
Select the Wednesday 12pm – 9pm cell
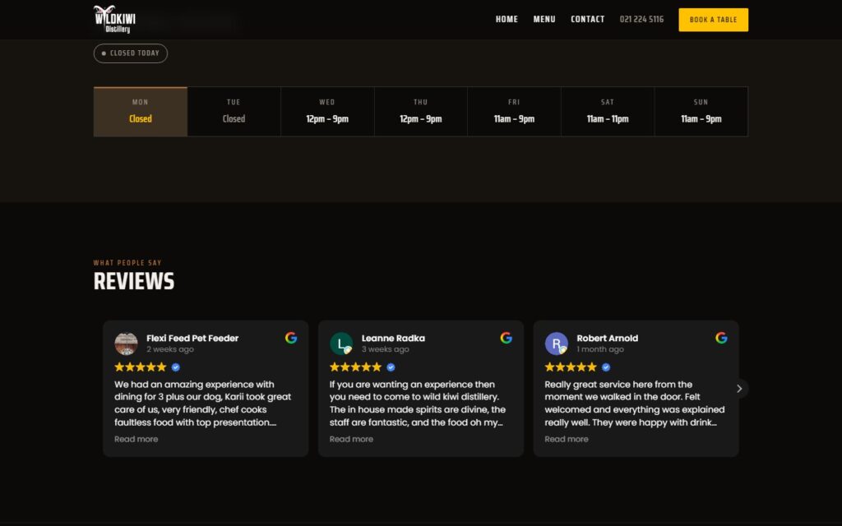pos(327,112)
